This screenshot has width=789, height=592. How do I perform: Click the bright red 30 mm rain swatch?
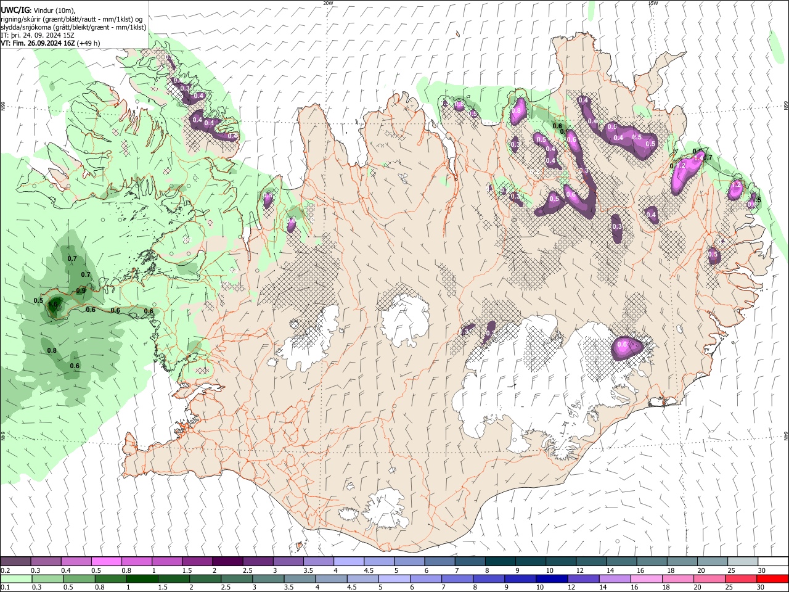coord(773,578)
